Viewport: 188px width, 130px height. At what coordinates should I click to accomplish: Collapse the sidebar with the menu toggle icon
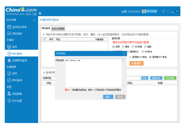pyautogui.click(x=34, y=20)
